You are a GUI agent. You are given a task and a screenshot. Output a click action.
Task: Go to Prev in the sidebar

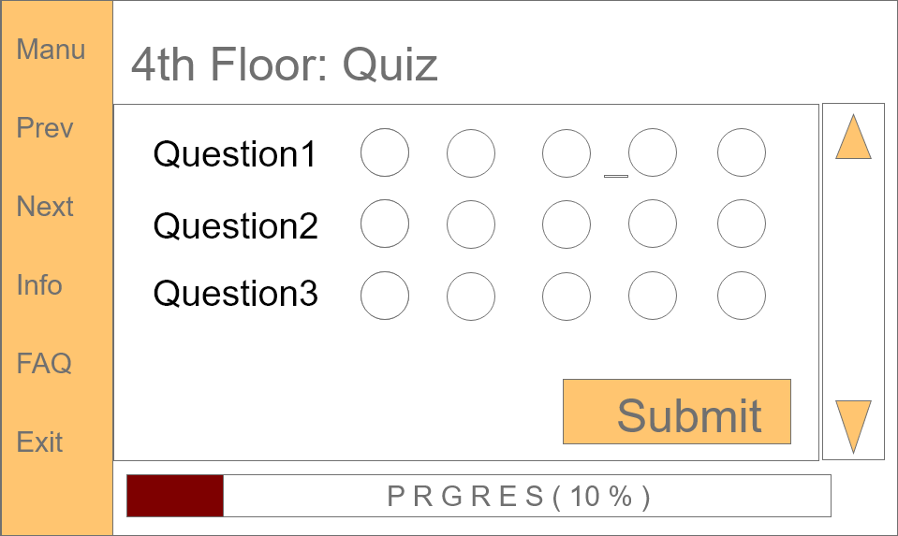[x=45, y=128]
